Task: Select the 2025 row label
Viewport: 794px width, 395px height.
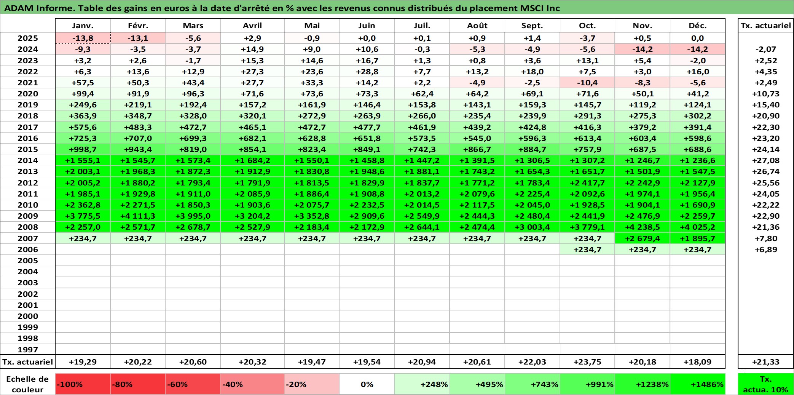Action: point(28,38)
